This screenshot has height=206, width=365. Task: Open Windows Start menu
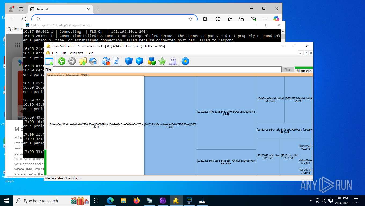click(6, 201)
